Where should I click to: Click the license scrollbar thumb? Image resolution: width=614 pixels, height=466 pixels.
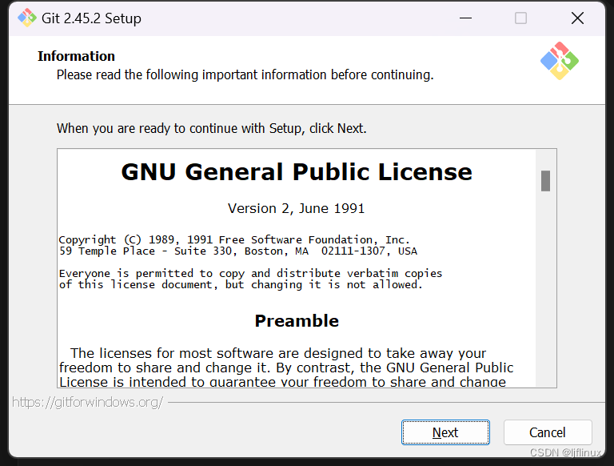tap(545, 181)
